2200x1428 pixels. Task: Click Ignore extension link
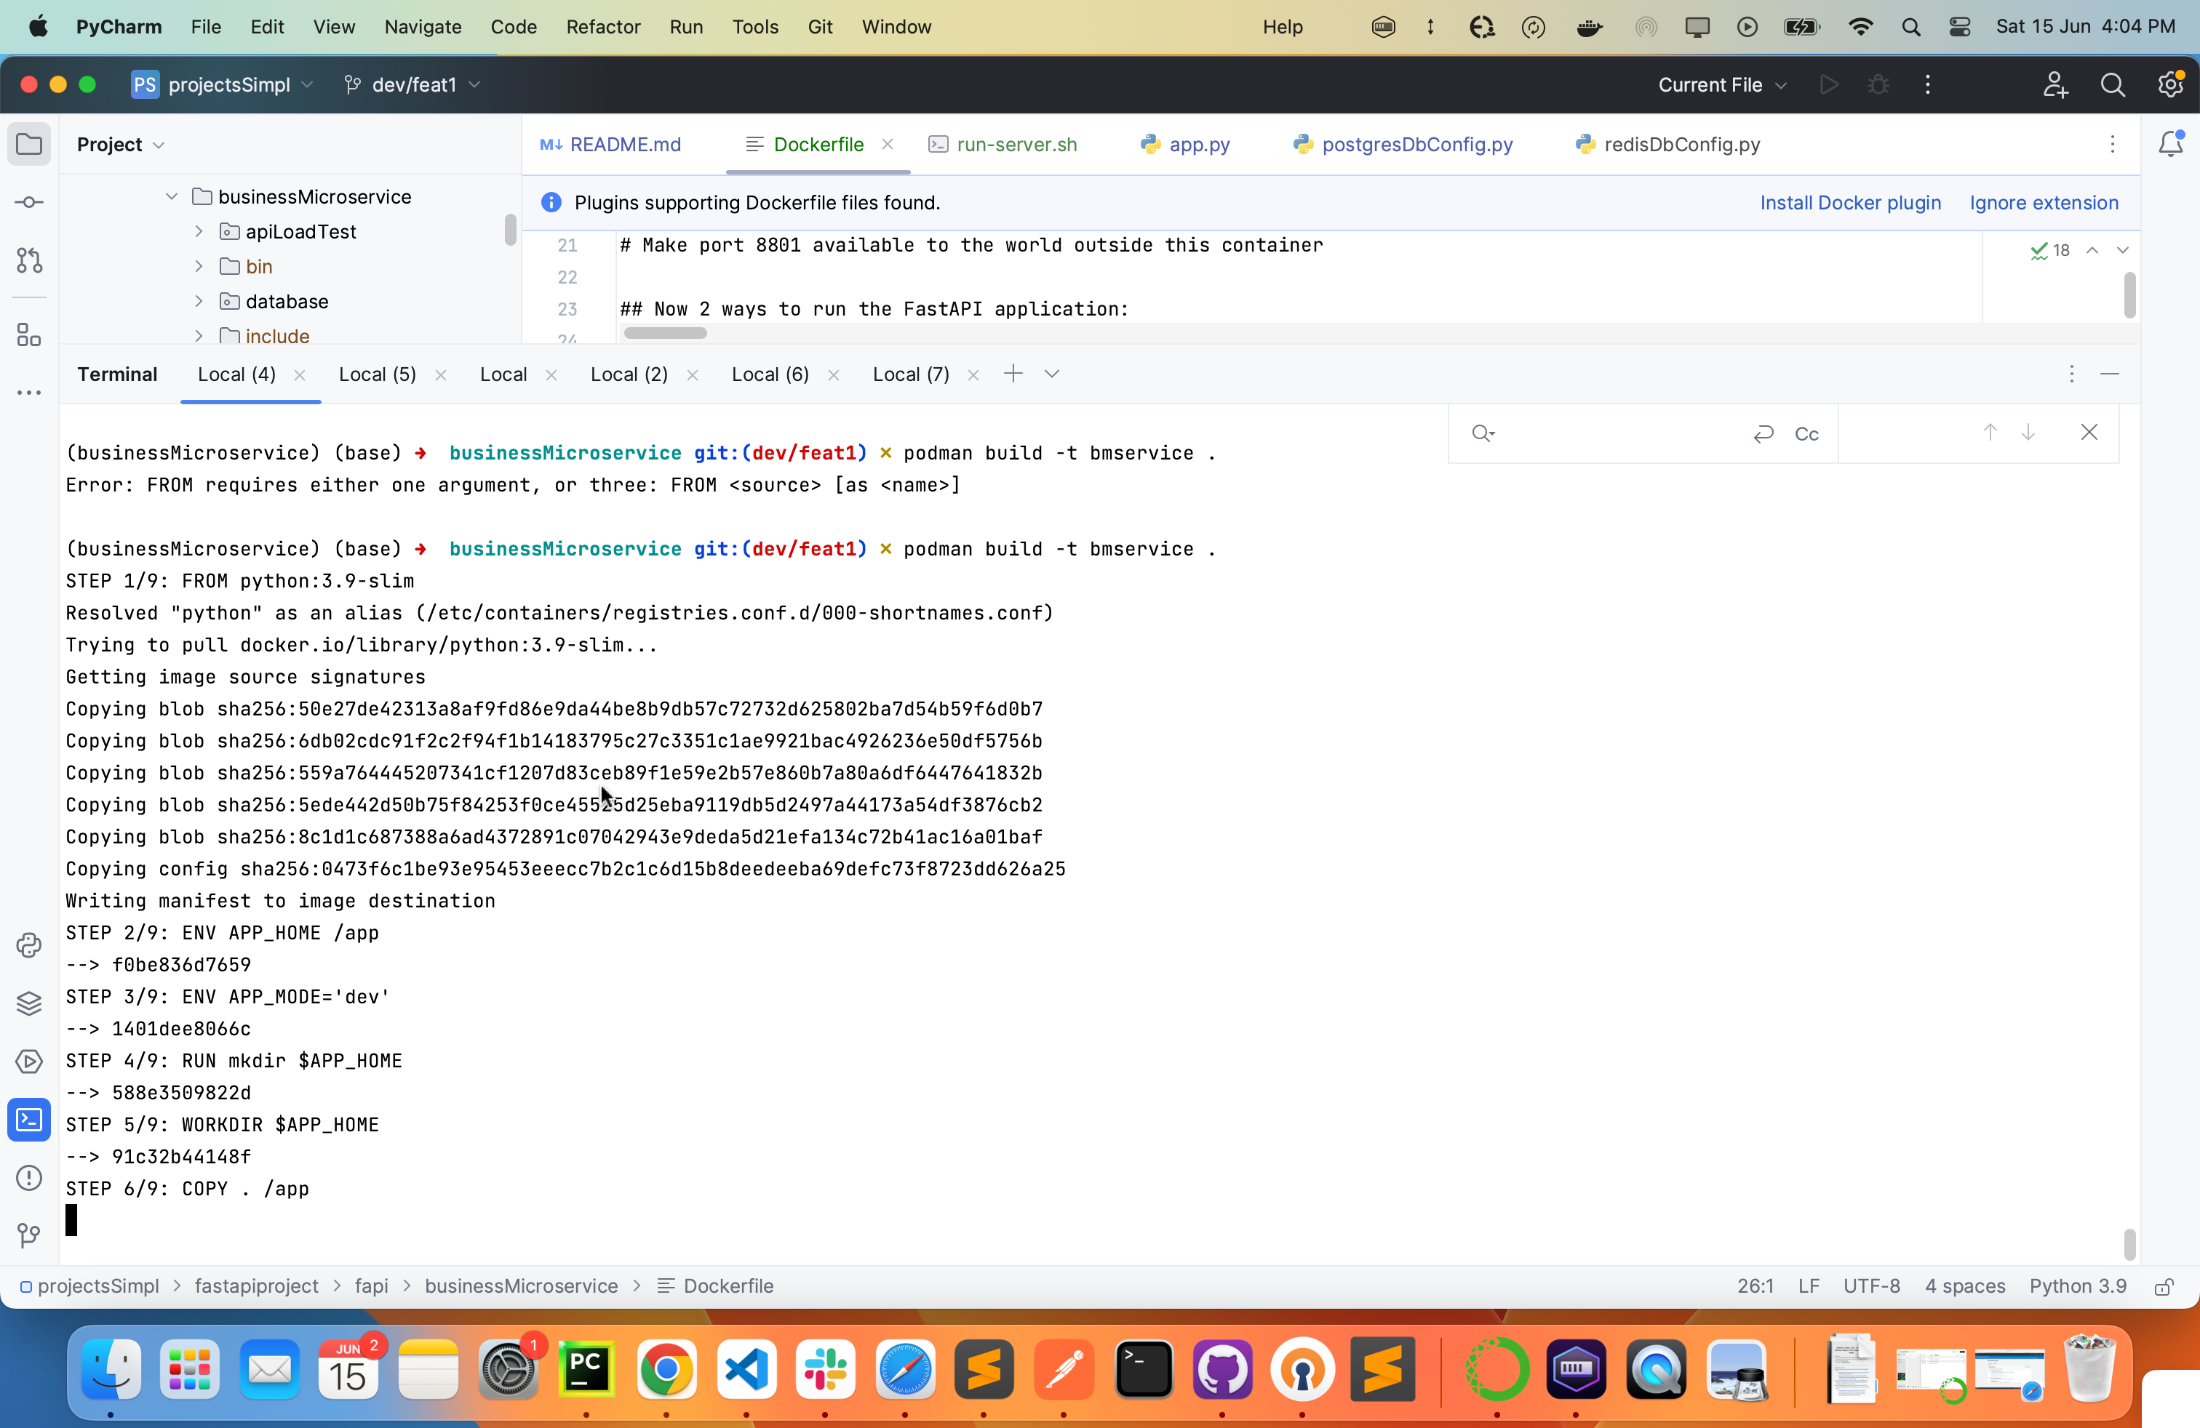tap(2044, 202)
